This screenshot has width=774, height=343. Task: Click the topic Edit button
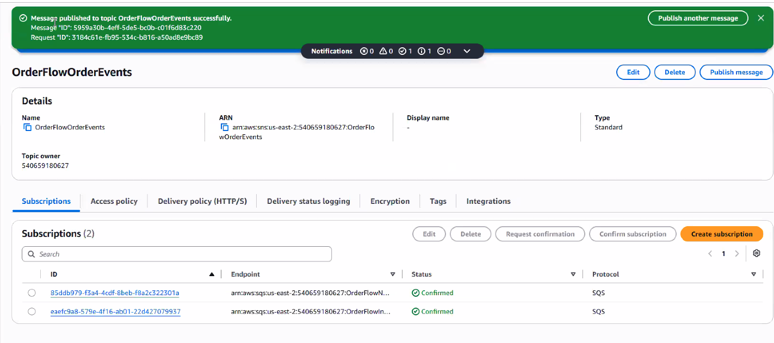633,72
